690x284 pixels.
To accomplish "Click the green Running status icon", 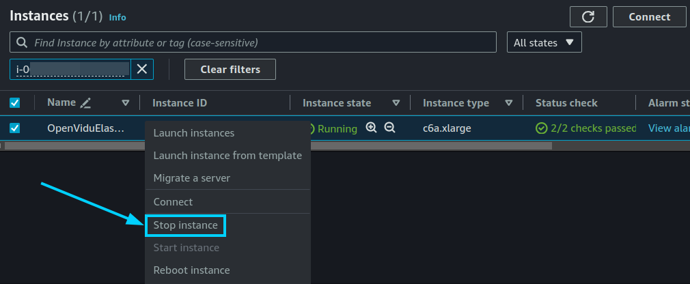I will [x=312, y=128].
